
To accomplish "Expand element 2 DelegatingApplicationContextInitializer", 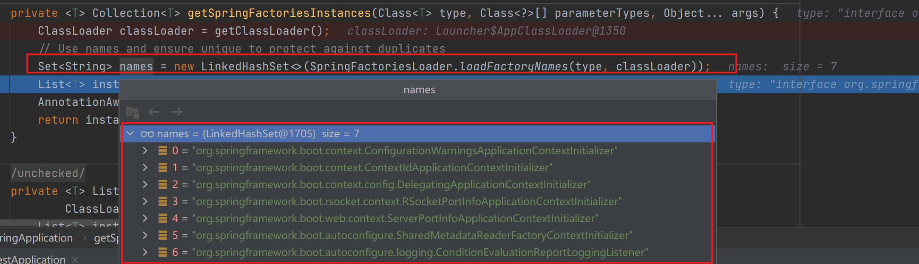I will click(x=145, y=184).
